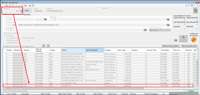Click the move-down arrow above the order grid
This screenshot has height=95, width=200.
pos(48,46)
